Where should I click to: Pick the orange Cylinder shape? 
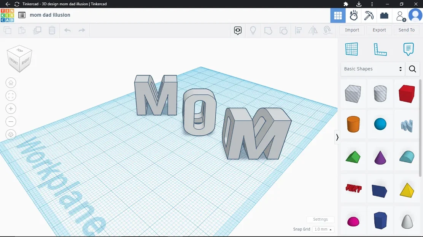(353, 124)
